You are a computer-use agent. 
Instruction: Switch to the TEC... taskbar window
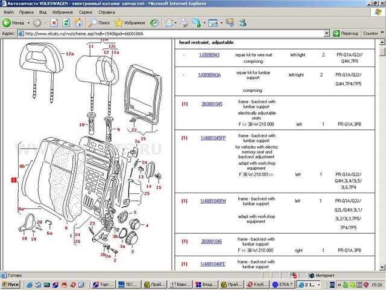(x=128, y=285)
